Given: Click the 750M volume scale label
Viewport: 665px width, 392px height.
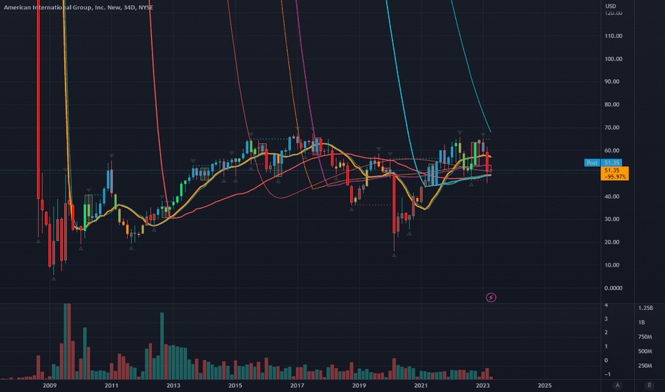Looking at the screenshot, I should (x=645, y=337).
